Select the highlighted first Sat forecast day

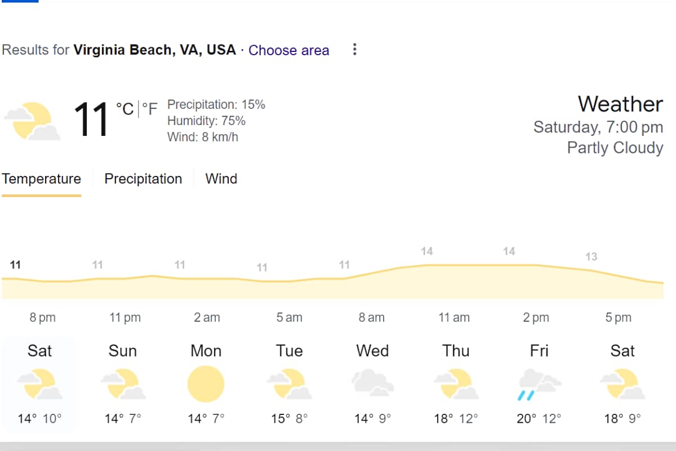coord(39,384)
